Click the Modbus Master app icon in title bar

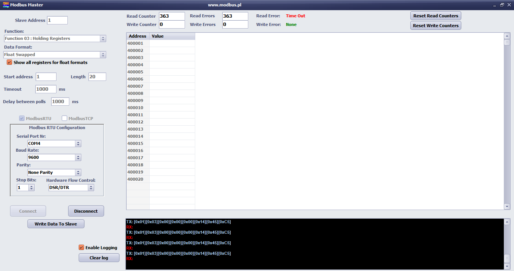pyautogui.click(x=6, y=5)
